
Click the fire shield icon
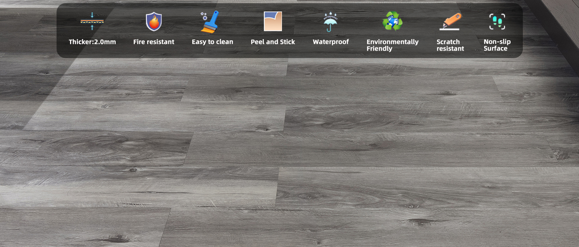point(154,21)
